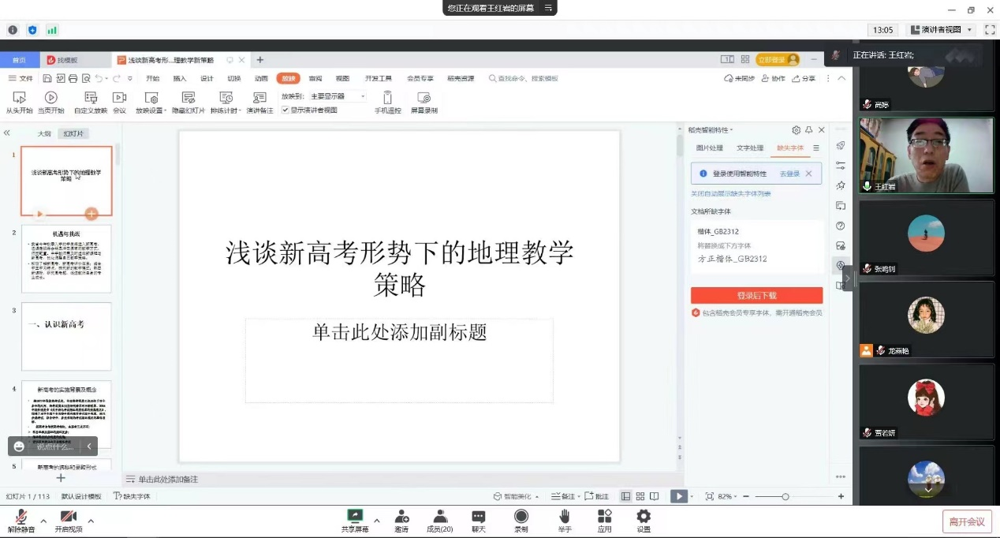Expand video options arrow beside 开启视频
The height and width of the screenshot is (538, 1000).
[91, 521]
